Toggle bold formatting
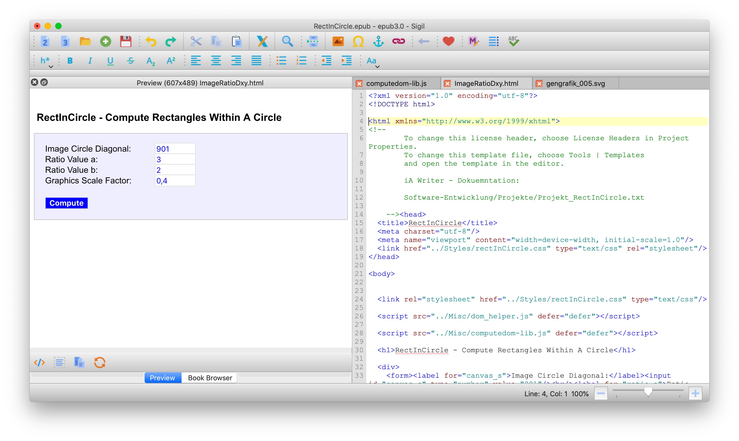739x441 pixels. click(70, 61)
